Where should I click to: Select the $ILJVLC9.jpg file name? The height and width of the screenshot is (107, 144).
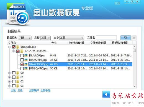click(x=37, y=56)
